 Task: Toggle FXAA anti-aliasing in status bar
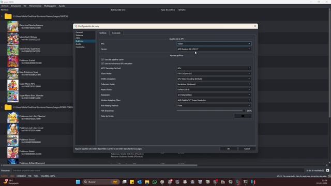pyautogui.click(x=36, y=176)
